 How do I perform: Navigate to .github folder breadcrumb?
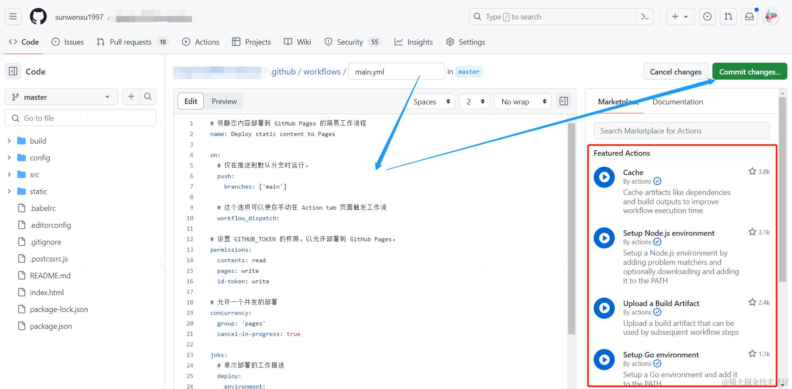(x=283, y=72)
